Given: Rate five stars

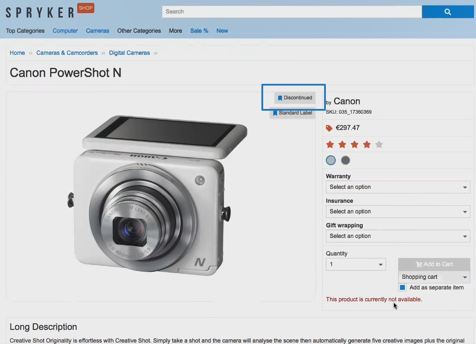Looking at the screenshot, I should pos(379,145).
